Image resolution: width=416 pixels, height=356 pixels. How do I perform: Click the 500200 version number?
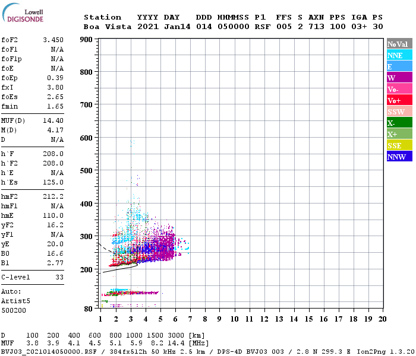point(14,310)
